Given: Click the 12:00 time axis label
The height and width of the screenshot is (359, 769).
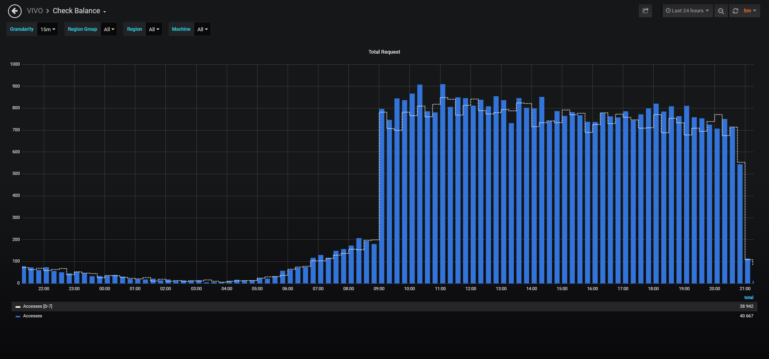Looking at the screenshot, I should tap(471, 289).
